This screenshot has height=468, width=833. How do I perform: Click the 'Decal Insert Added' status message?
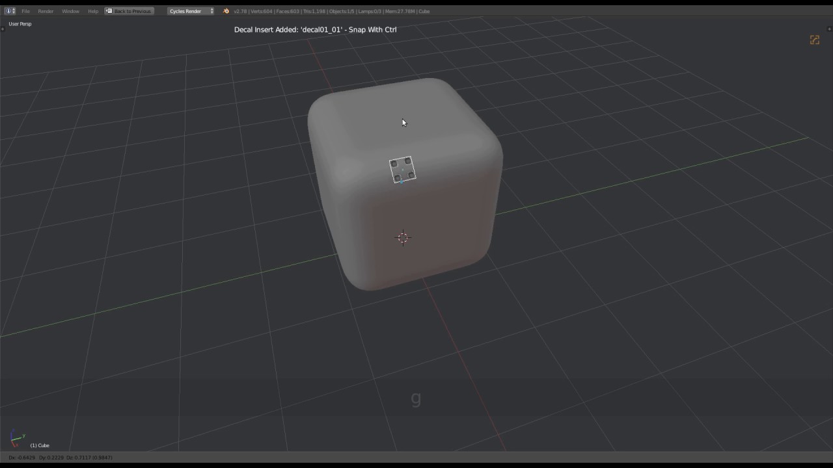[x=315, y=29]
